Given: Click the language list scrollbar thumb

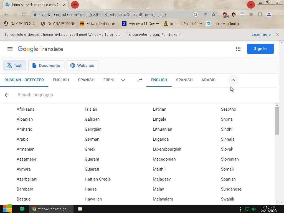Looking at the screenshot, I should pos(277,121).
